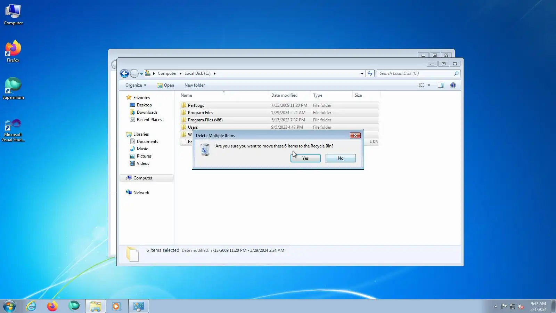Screen dimensions: 556x313
Task: Select the Program Files (x86) folder
Action: click(x=279, y=120)
